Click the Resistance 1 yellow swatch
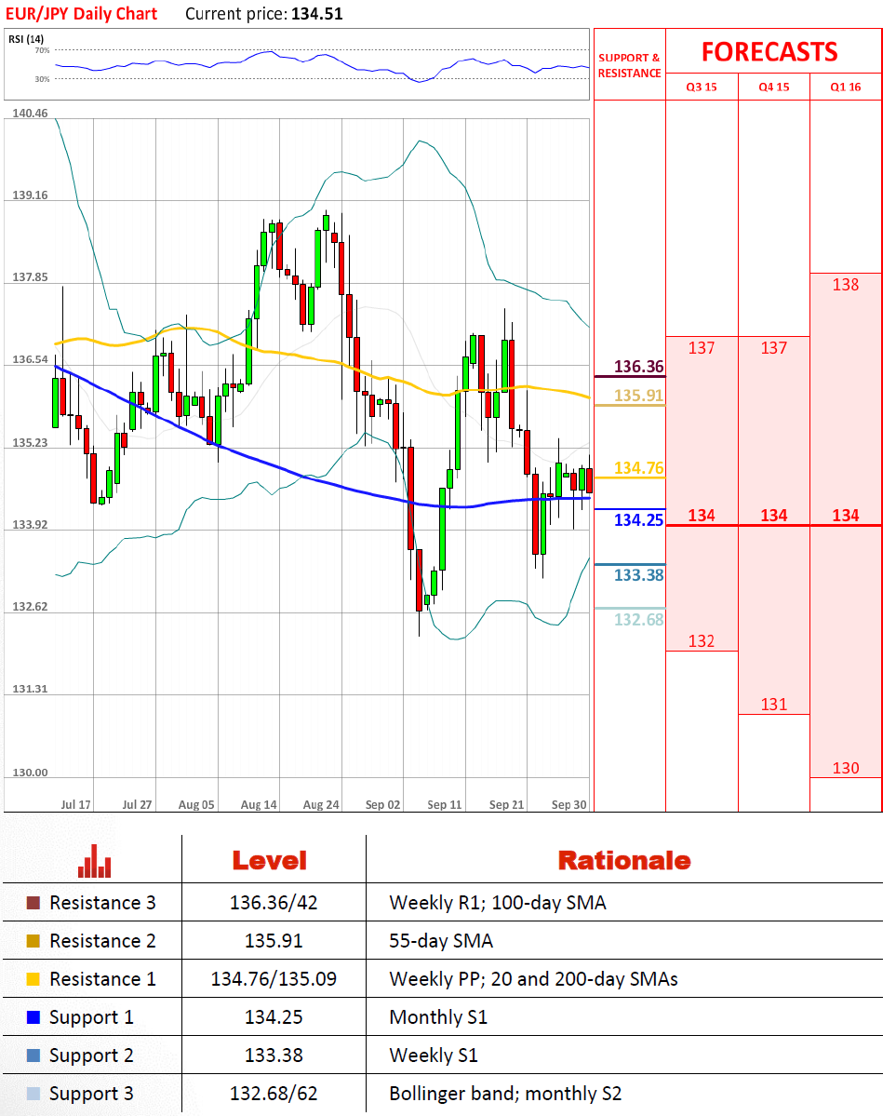The image size is (896, 1116). pyautogui.click(x=33, y=978)
